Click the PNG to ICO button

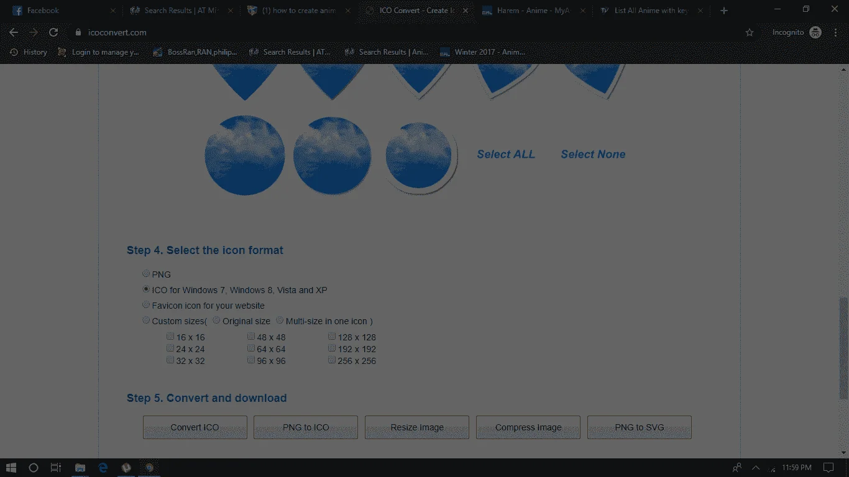coord(306,427)
